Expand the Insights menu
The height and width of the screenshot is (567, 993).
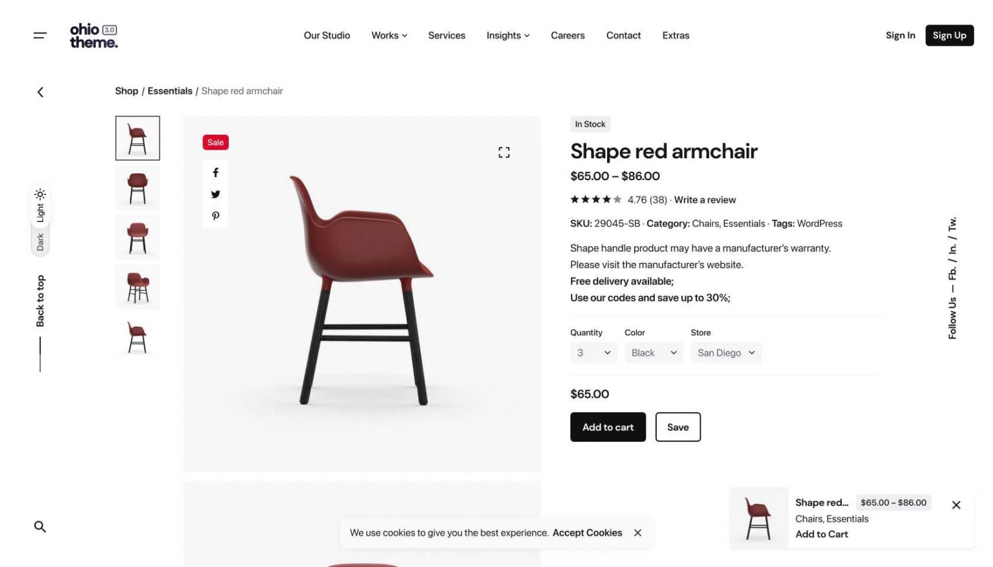pos(508,36)
